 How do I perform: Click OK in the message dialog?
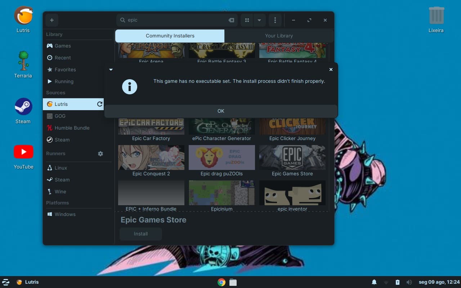tap(221, 111)
